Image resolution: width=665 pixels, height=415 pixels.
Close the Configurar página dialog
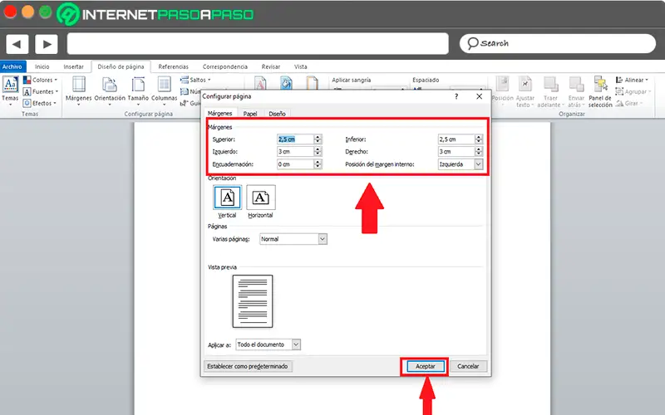[480, 96]
